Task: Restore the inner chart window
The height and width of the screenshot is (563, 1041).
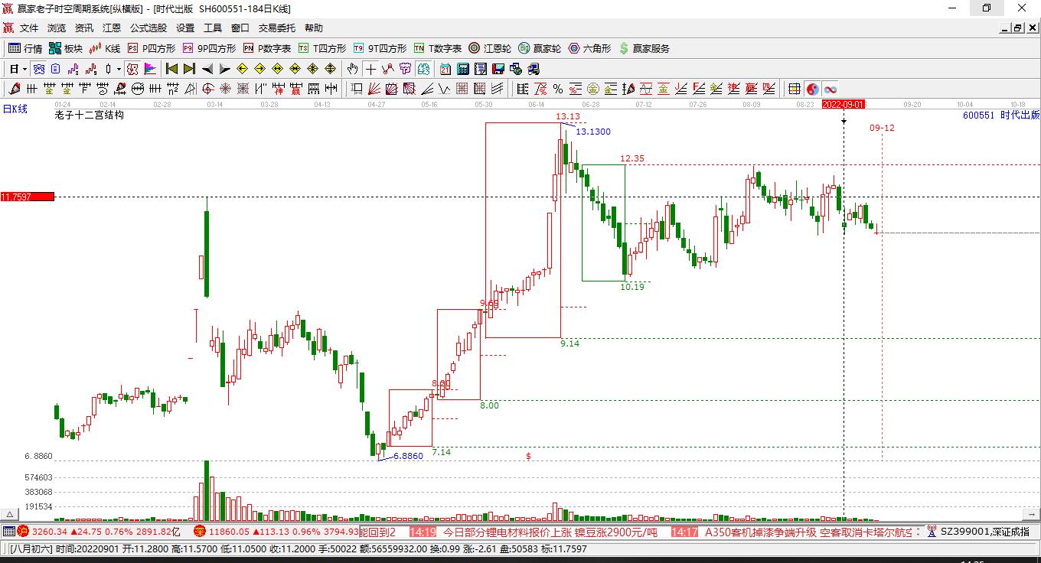Action: click(1017, 28)
